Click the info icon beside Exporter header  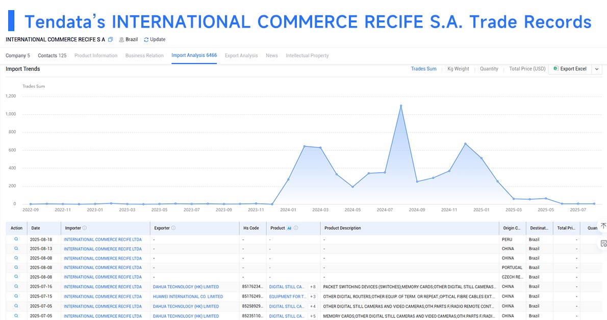[173, 228]
